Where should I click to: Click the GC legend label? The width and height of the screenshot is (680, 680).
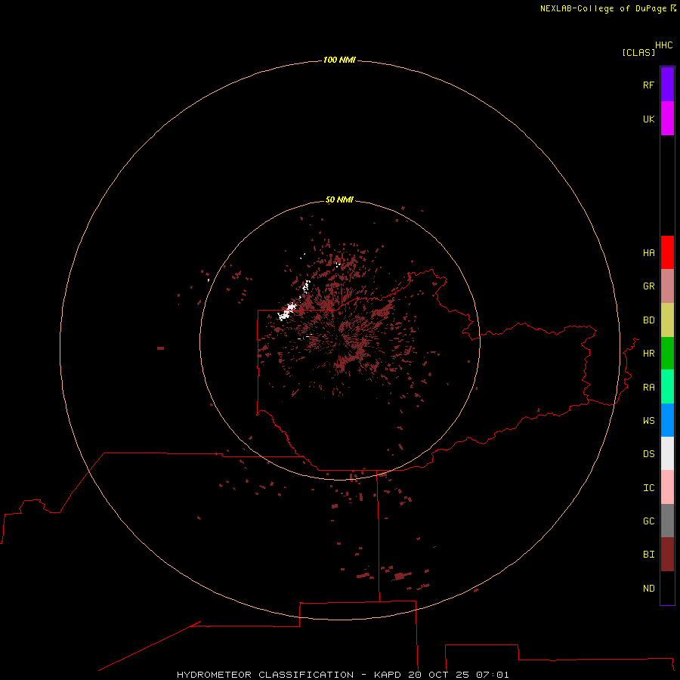648,521
